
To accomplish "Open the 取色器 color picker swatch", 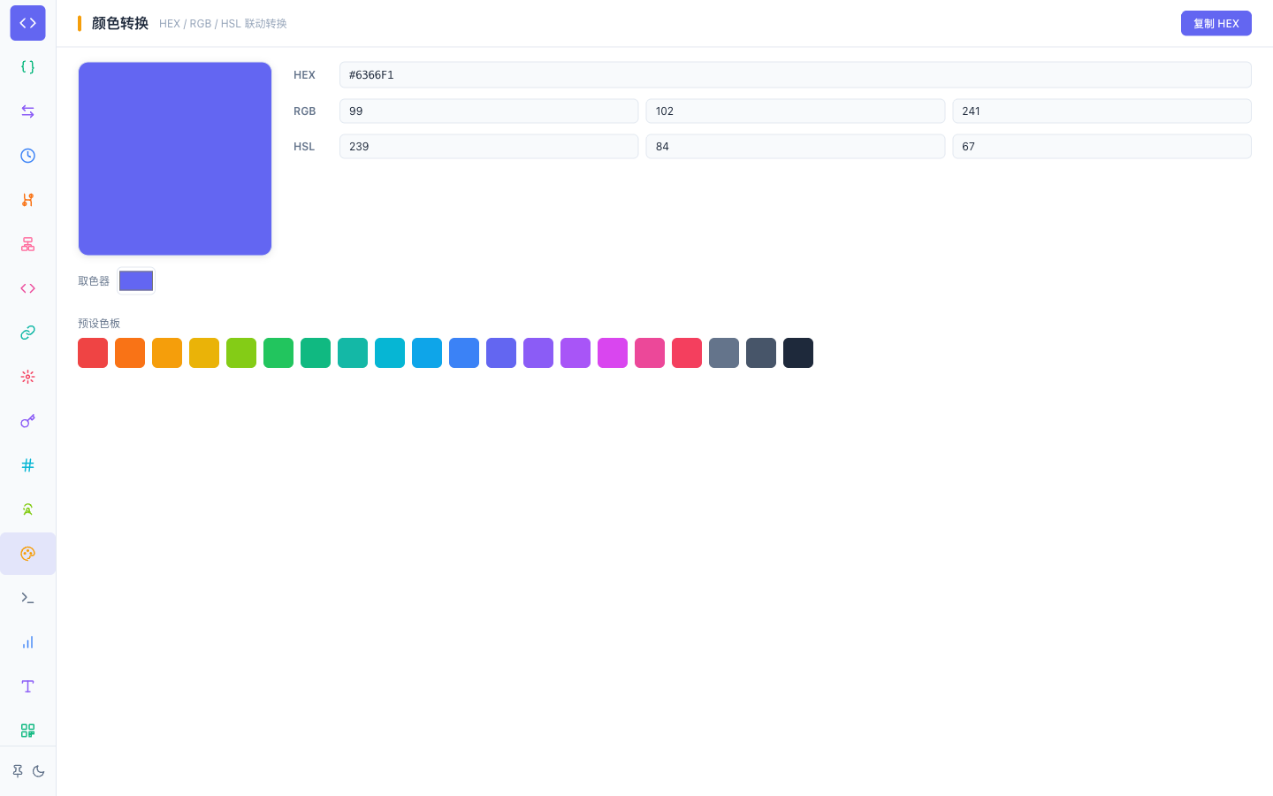I will click(x=136, y=281).
